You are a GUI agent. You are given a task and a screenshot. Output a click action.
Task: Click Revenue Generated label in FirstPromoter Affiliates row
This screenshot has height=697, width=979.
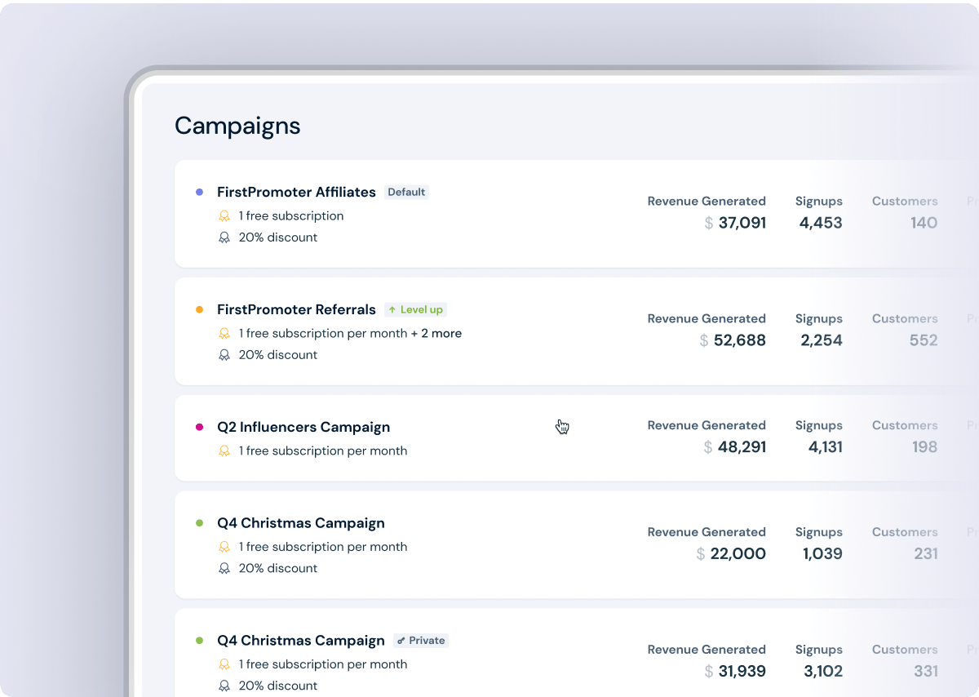[x=707, y=202]
